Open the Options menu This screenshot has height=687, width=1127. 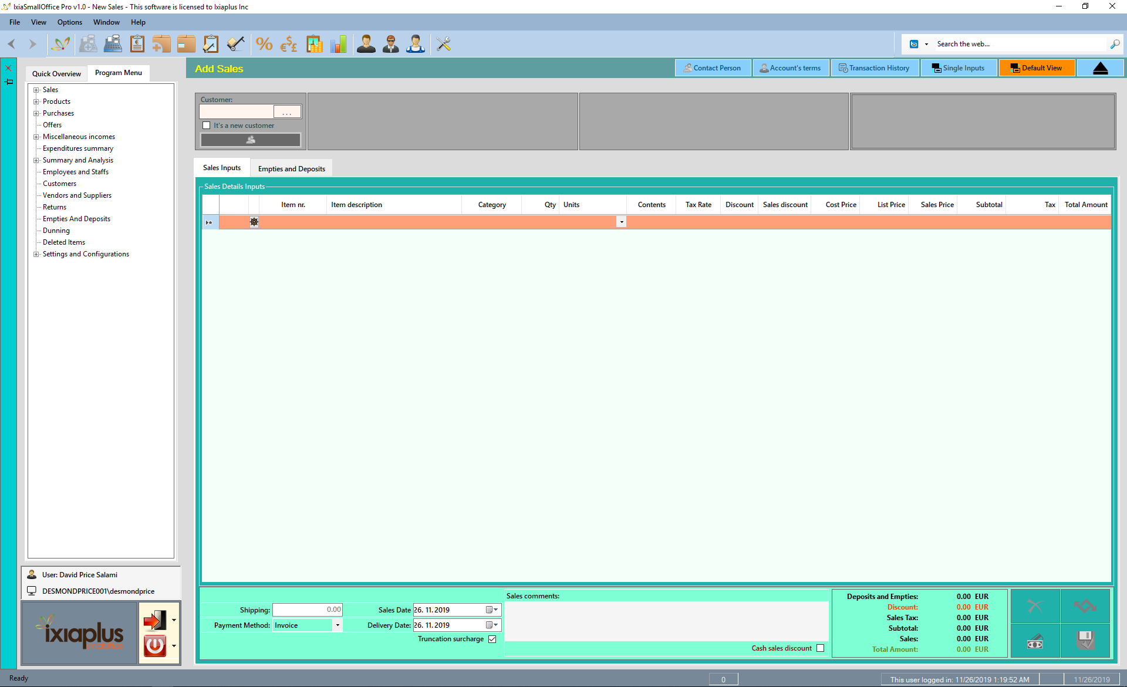[x=69, y=22]
